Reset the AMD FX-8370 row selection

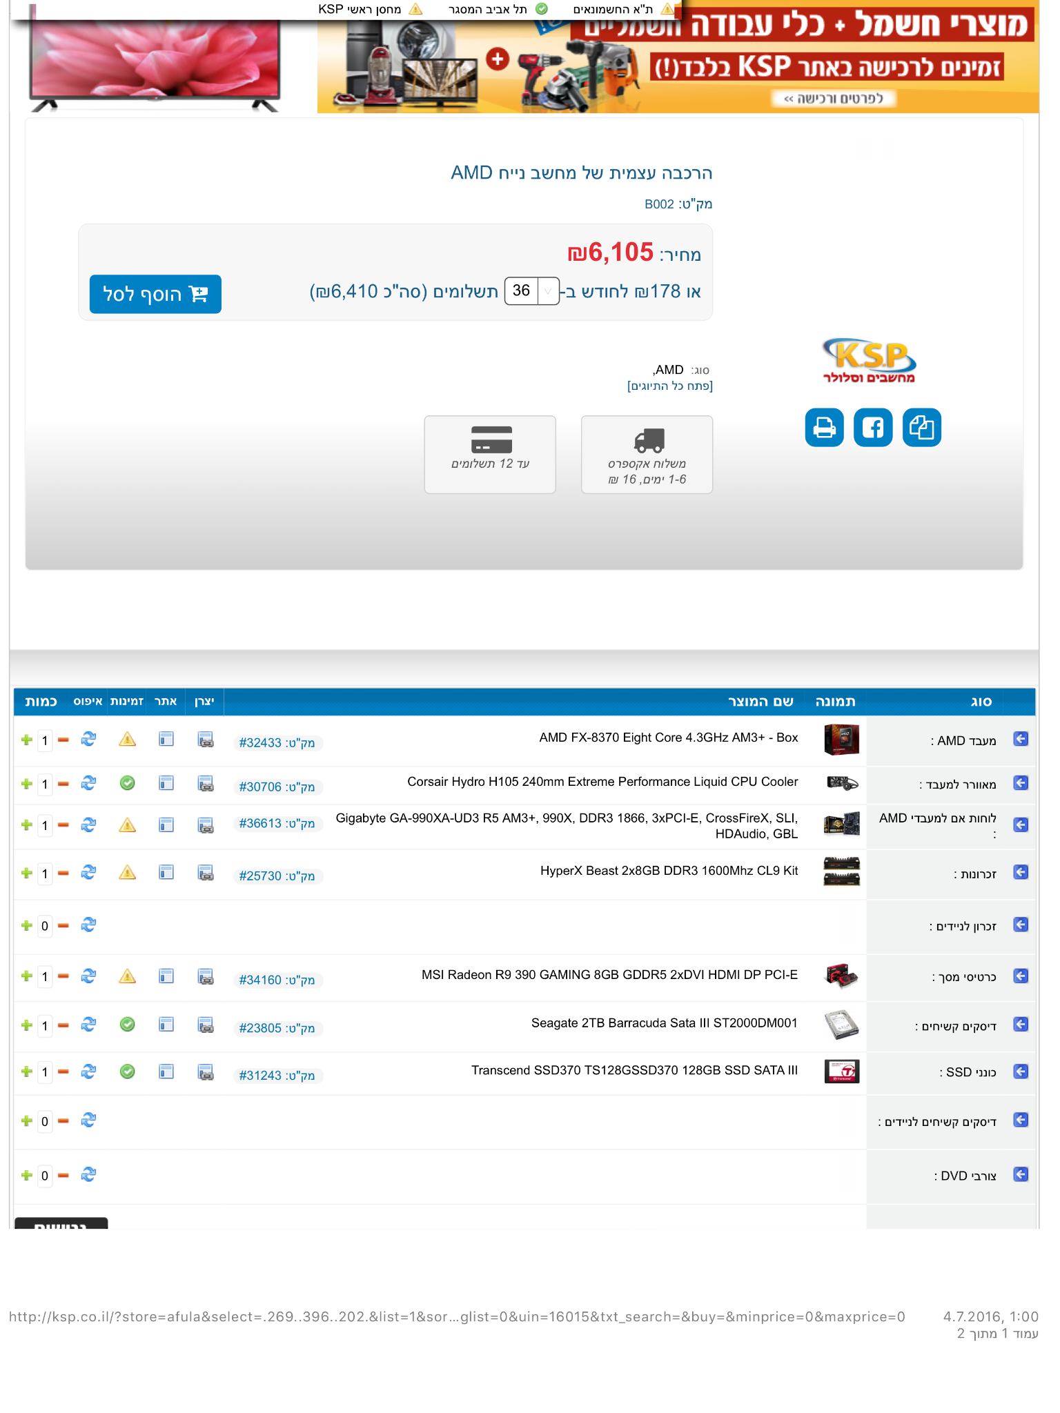pyautogui.click(x=88, y=739)
